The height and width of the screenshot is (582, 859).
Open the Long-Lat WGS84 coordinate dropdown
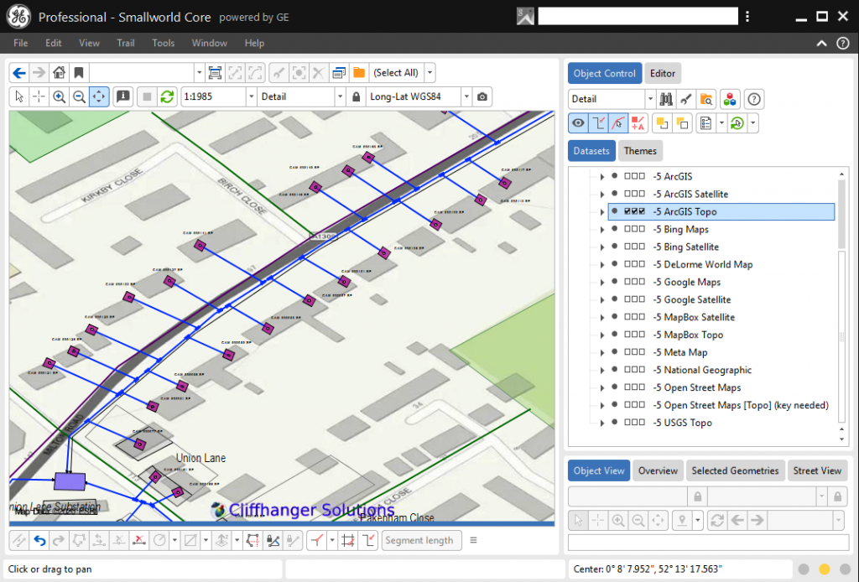466,97
